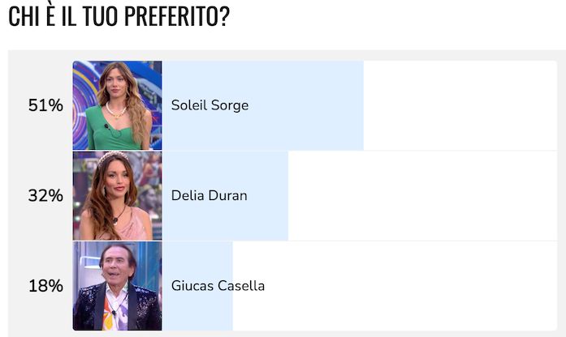
Task: Click Delia Duran's photo thumbnail
Action: click(117, 195)
